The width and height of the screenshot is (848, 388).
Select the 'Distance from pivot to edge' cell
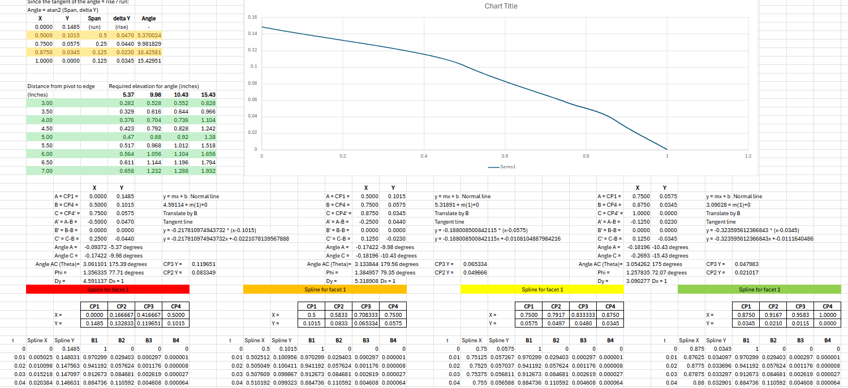61,86
